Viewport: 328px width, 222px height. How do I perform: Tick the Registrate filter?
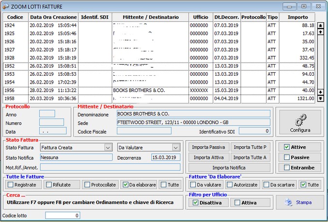coord(11,185)
